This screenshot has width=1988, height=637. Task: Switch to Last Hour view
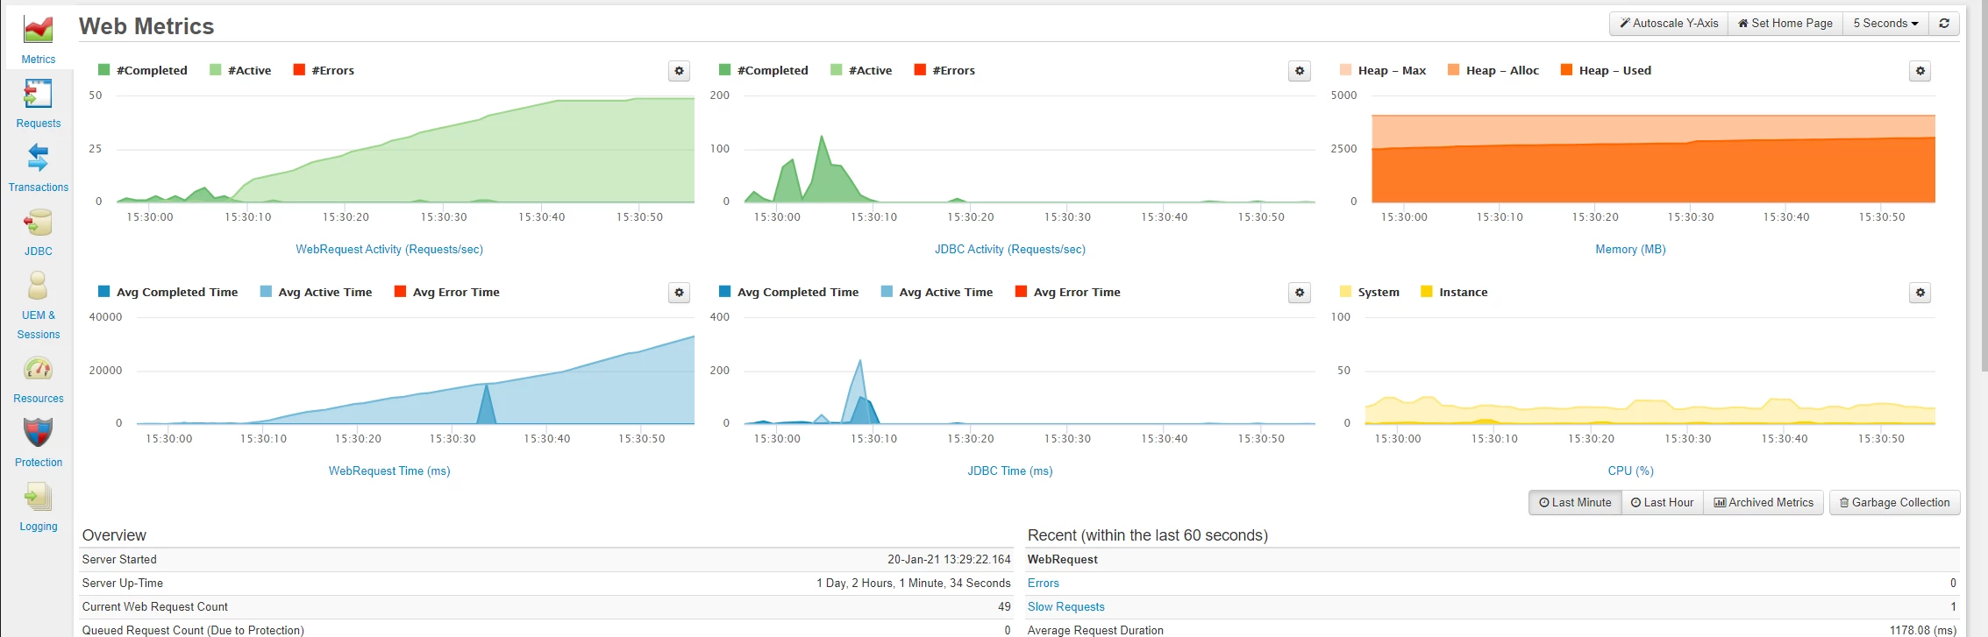click(1662, 503)
